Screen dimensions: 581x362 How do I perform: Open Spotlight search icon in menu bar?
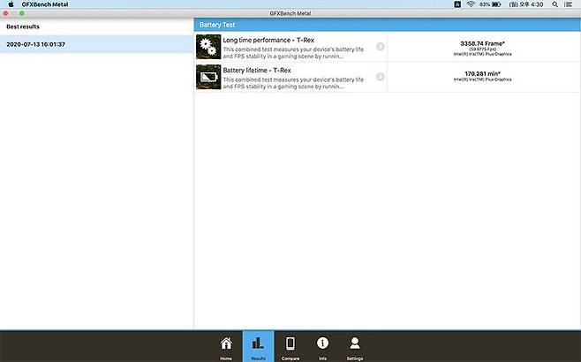(x=555, y=4)
